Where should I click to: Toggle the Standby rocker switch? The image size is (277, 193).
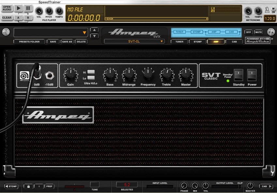pos(239,75)
